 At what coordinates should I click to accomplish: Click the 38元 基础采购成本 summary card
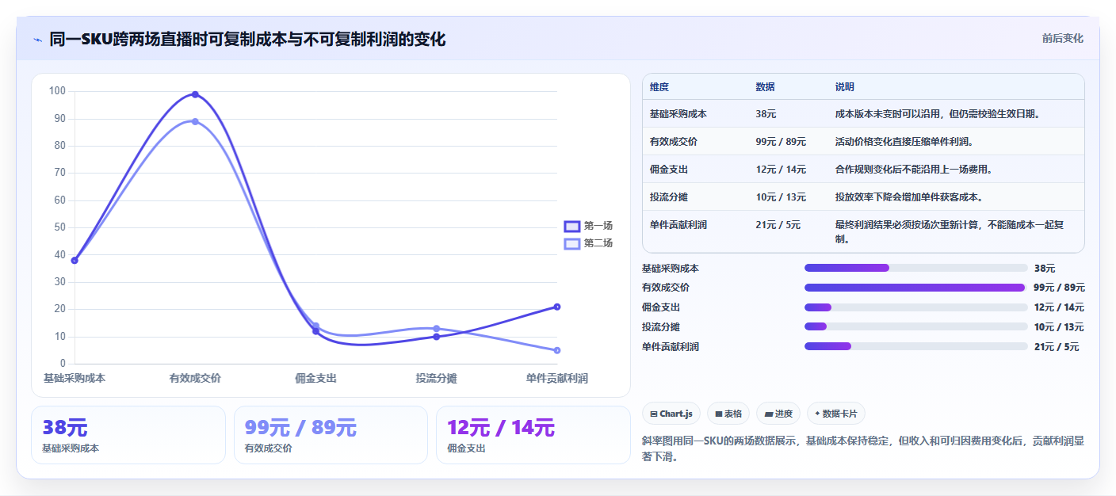click(128, 435)
